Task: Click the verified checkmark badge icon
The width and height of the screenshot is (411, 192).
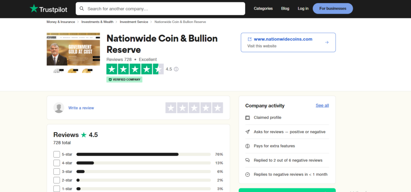Action: [x=110, y=80]
